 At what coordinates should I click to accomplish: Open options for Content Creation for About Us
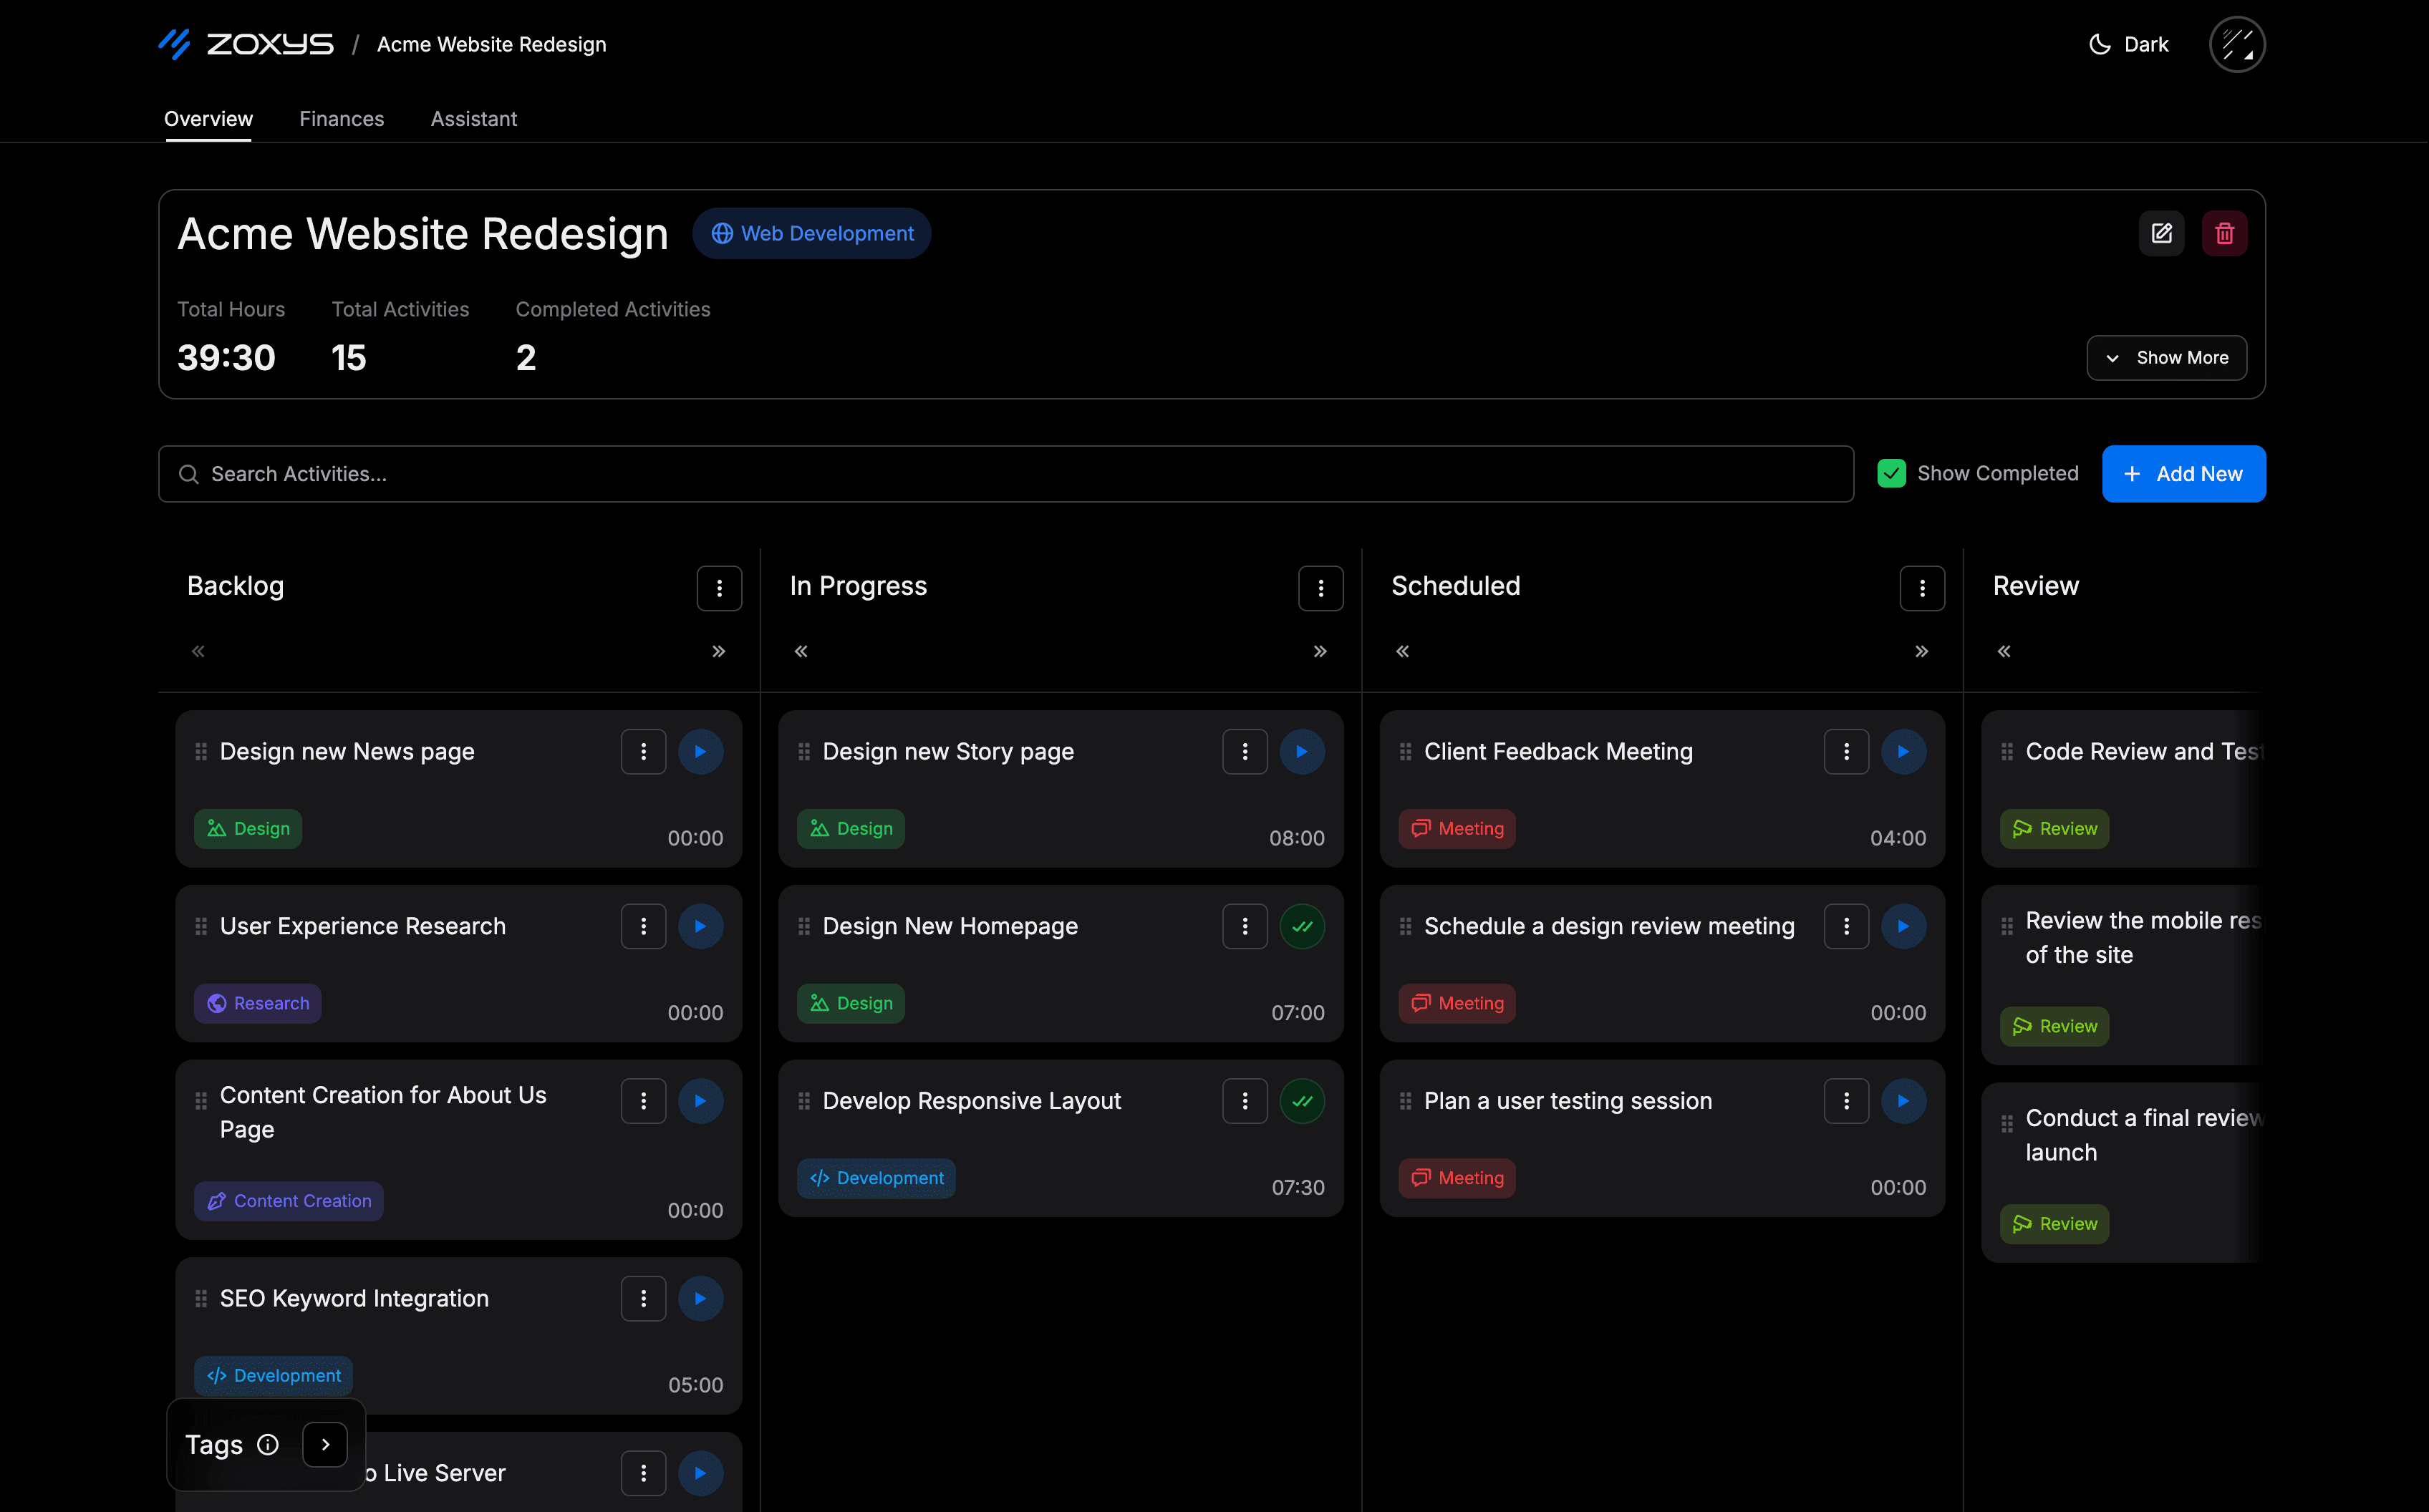click(643, 1100)
